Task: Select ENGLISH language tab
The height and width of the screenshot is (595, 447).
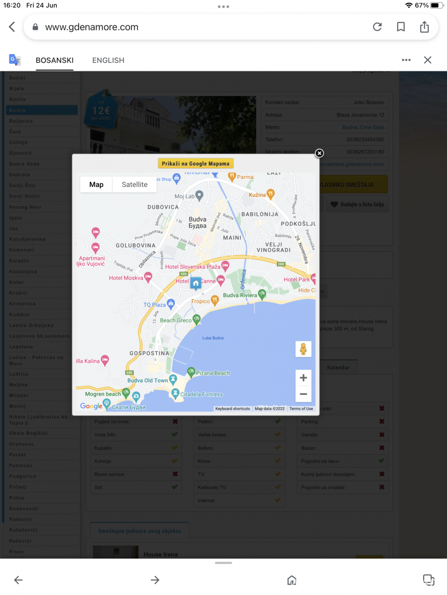Action: (x=108, y=60)
